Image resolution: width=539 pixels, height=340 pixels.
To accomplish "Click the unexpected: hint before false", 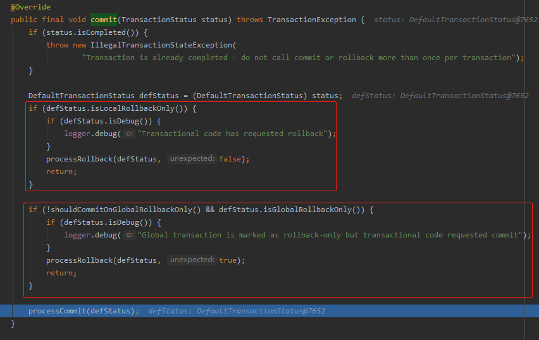I will [x=192, y=159].
